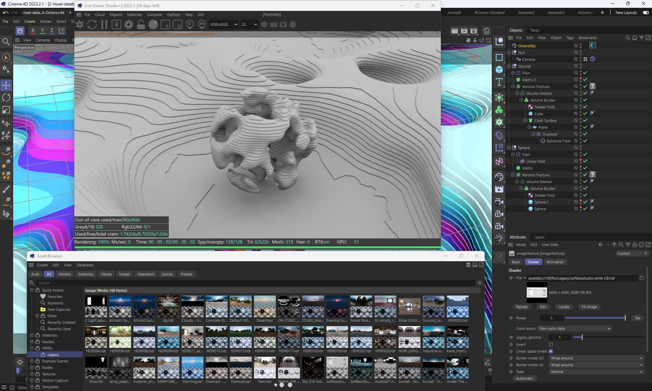Select the Rotate tool in left toolbar

(6, 98)
